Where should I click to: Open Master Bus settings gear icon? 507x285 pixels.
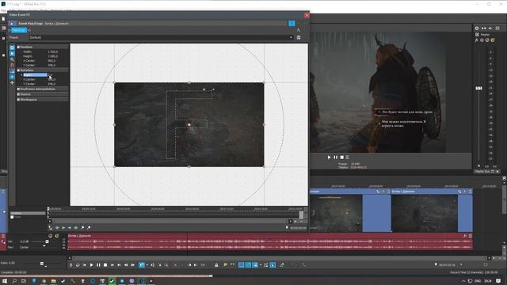tap(477, 28)
